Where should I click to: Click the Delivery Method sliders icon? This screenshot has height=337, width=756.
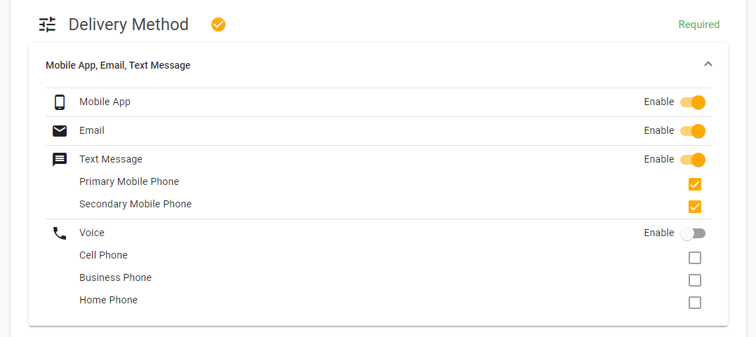(48, 25)
